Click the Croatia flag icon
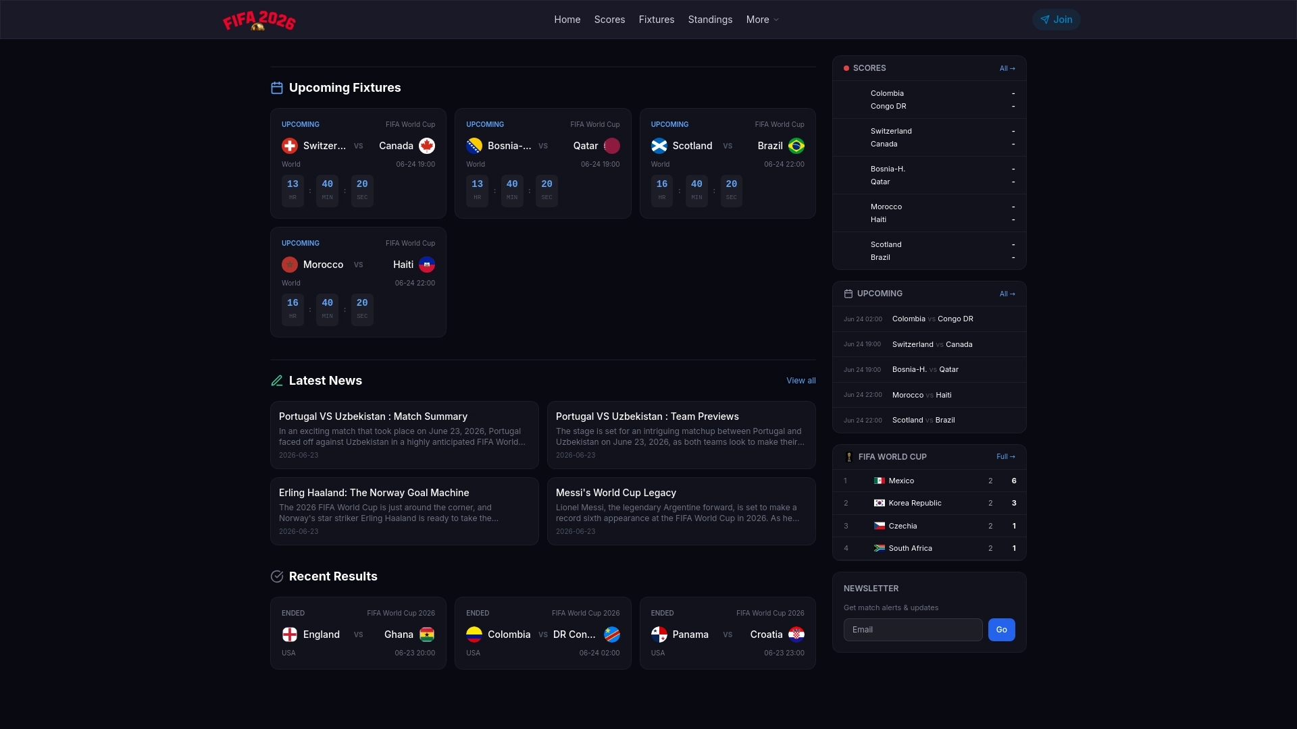1297x729 pixels. pos(796,634)
